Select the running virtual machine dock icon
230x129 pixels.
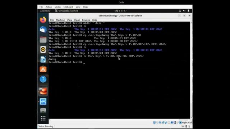click(x=43, y=91)
